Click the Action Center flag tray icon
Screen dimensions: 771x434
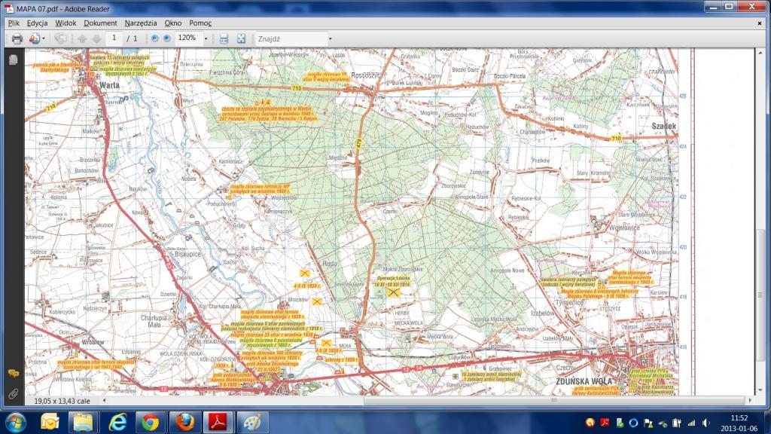pyautogui.click(x=648, y=423)
